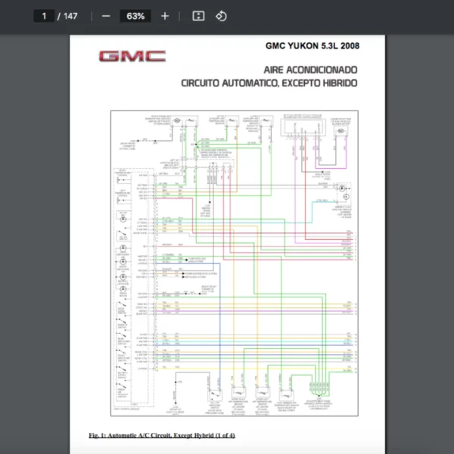Select the page number input field
The height and width of the screenshot is (454, 454).
[45, 16]
